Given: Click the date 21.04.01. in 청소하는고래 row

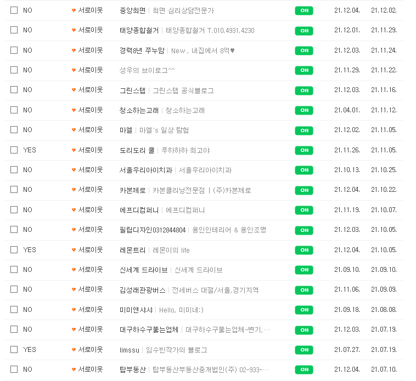Looking at the screenshot, I should (x=347, y=110).
